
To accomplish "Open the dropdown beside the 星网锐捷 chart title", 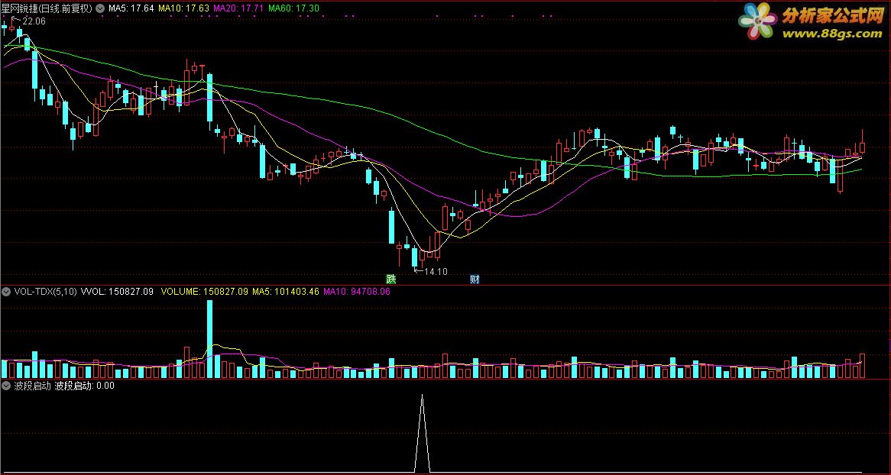I will pyautogui.click(x=101, y=8).
